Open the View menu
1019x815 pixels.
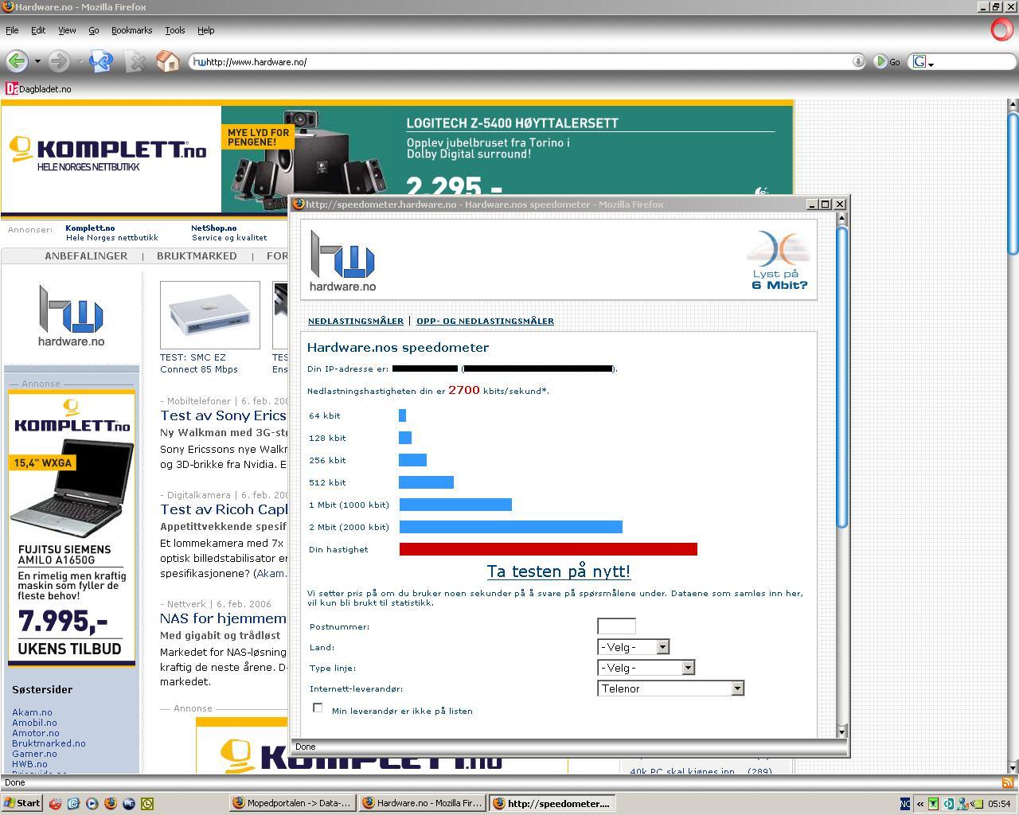67,30
